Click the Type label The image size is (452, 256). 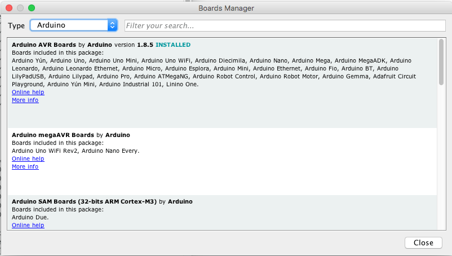coord(16,26)
